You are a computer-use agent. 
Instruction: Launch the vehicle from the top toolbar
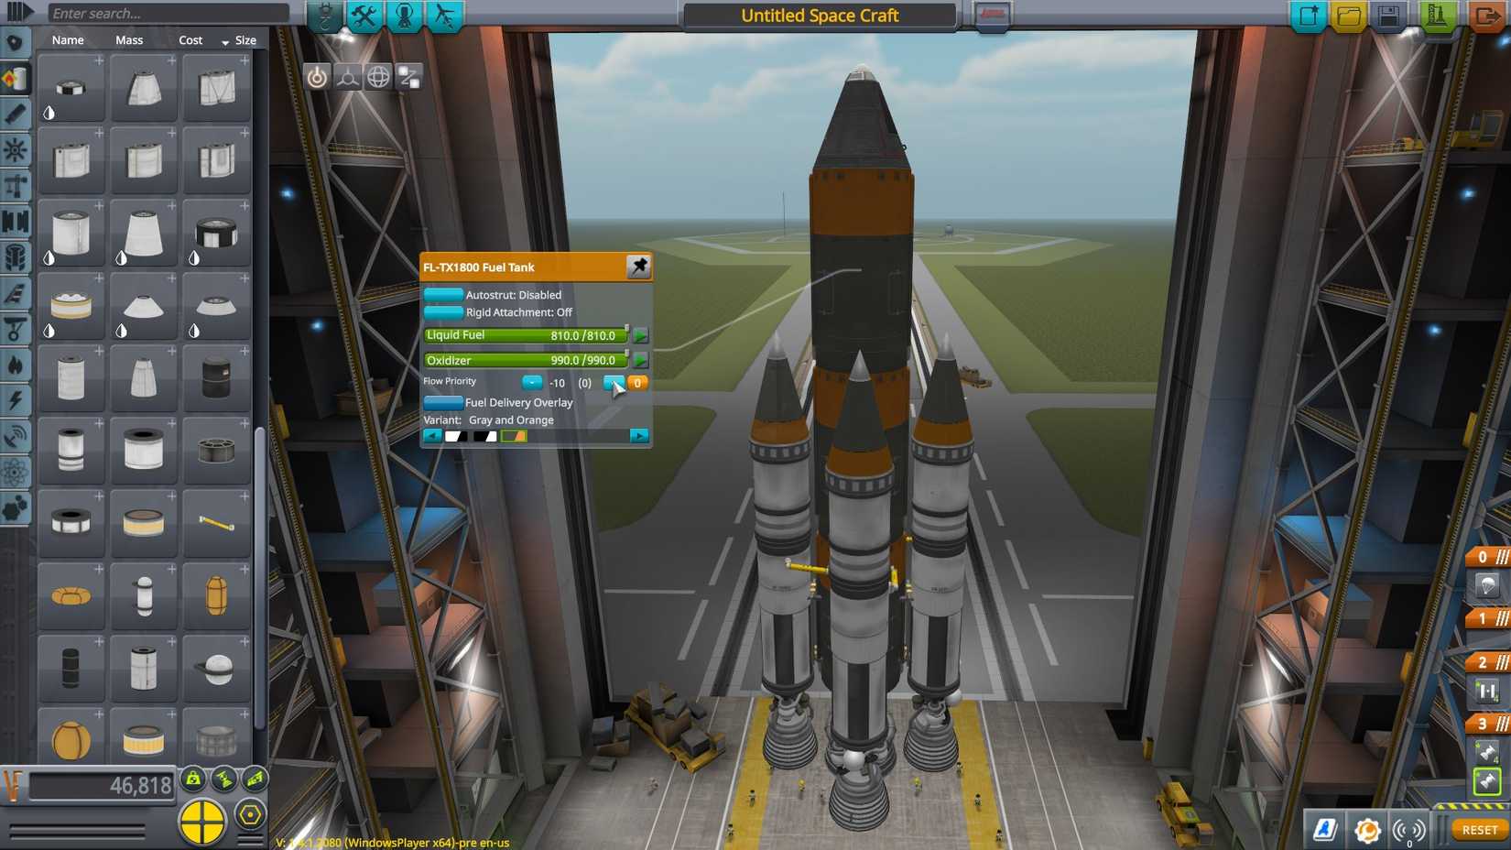tap(1436, 15)
